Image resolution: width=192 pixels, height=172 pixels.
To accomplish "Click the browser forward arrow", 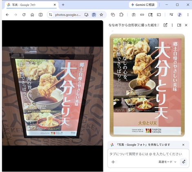I will pos(16,15).
